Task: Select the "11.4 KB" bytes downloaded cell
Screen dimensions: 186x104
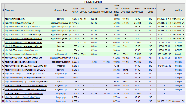Action: 137,62
